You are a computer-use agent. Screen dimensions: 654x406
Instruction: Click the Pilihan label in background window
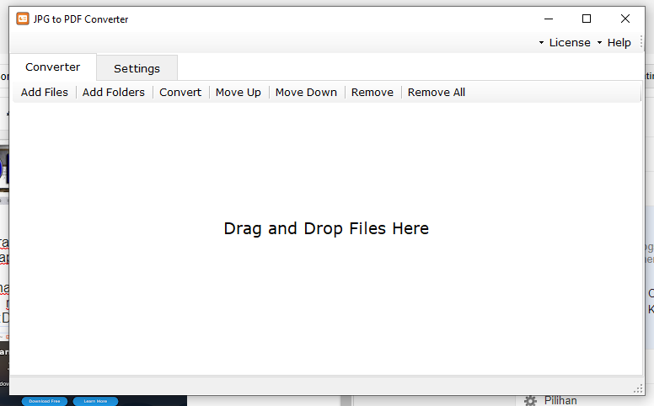(560, 400)
